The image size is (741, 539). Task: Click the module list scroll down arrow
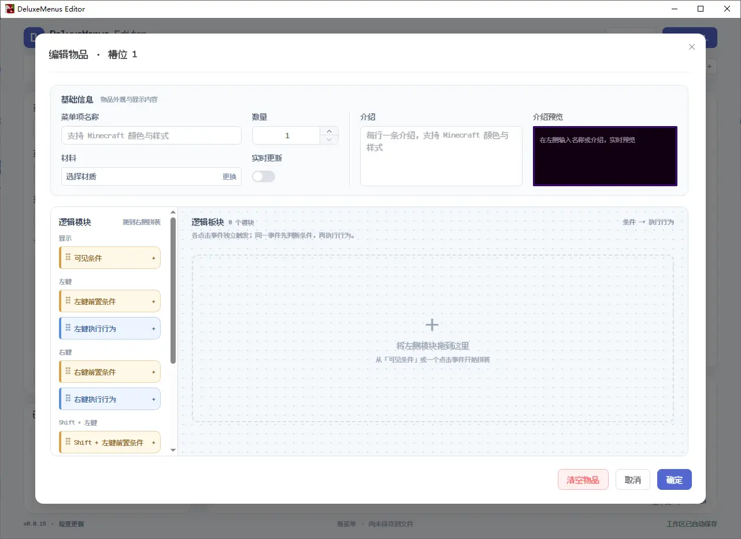point(173,450)
